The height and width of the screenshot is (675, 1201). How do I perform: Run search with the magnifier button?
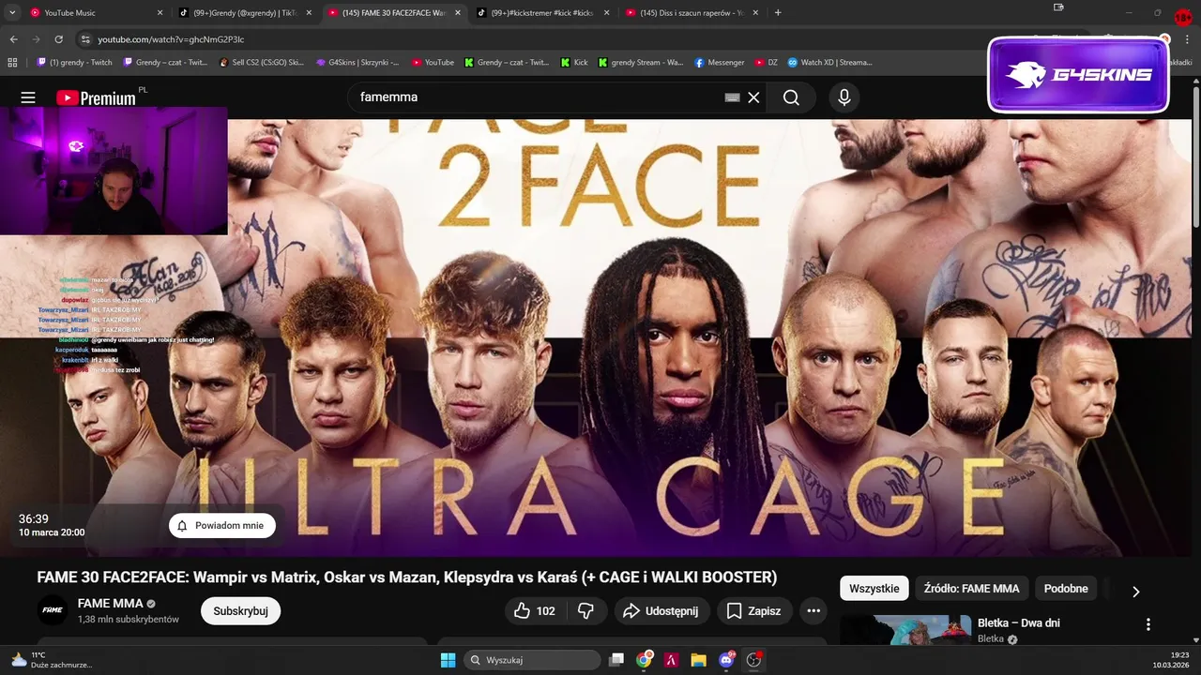click(791, 97)
